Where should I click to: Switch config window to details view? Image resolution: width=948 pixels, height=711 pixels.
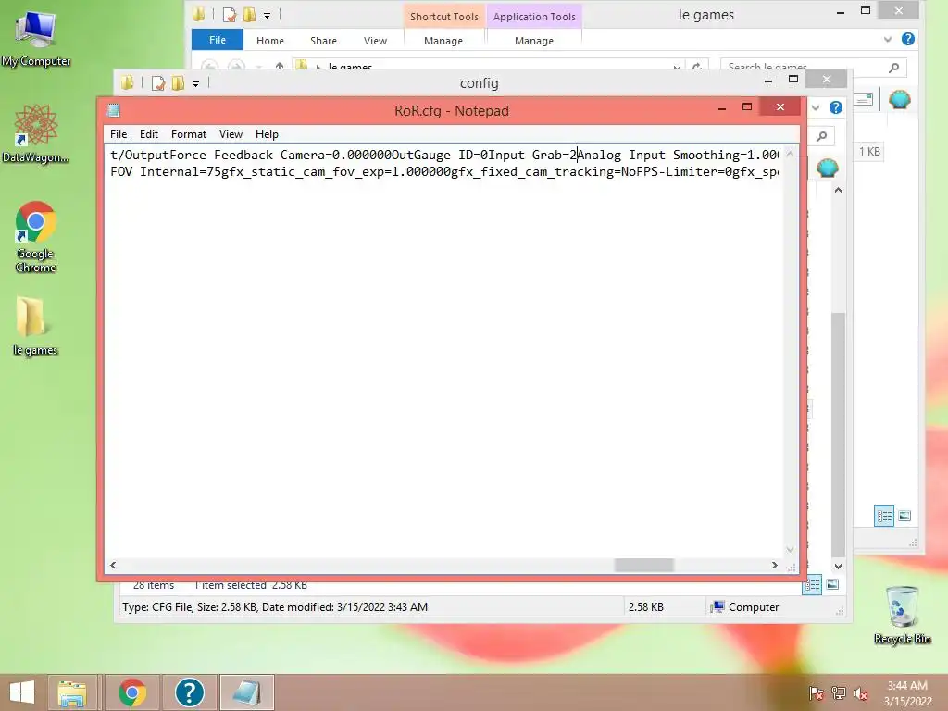pos(812,584)
